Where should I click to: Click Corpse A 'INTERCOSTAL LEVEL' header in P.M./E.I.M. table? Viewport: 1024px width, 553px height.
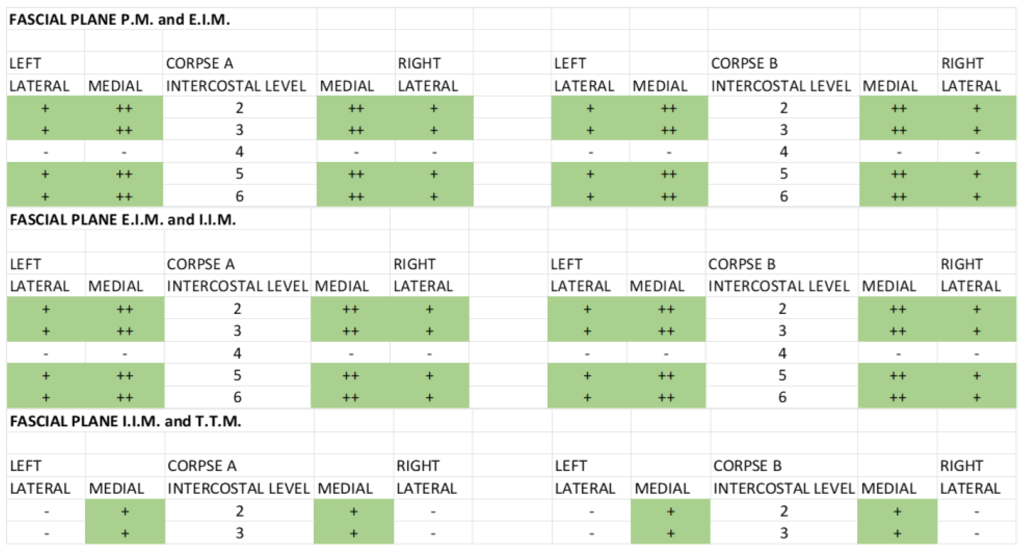tap(236, 86)
